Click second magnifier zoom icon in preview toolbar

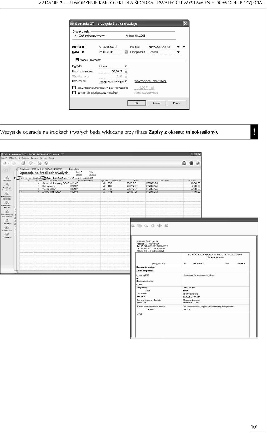click(153, 226)
